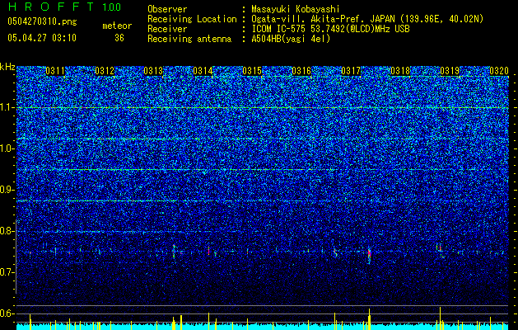Click ICOM IC-575 53.7492 MHz USB text
Viewport: 518px width, 330px height.
[330, 29]
